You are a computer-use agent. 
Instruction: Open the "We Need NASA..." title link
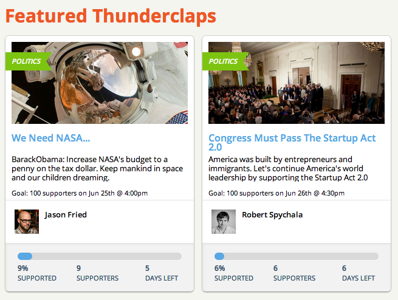[51, 138]
